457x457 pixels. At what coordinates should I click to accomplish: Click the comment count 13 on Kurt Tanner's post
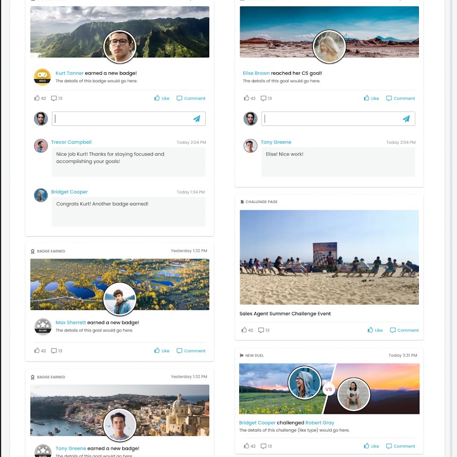click(57, 98)
